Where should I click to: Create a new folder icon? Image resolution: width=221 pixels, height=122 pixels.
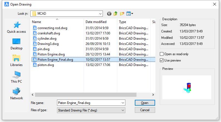pyautogui.click(x=122, y=14)
